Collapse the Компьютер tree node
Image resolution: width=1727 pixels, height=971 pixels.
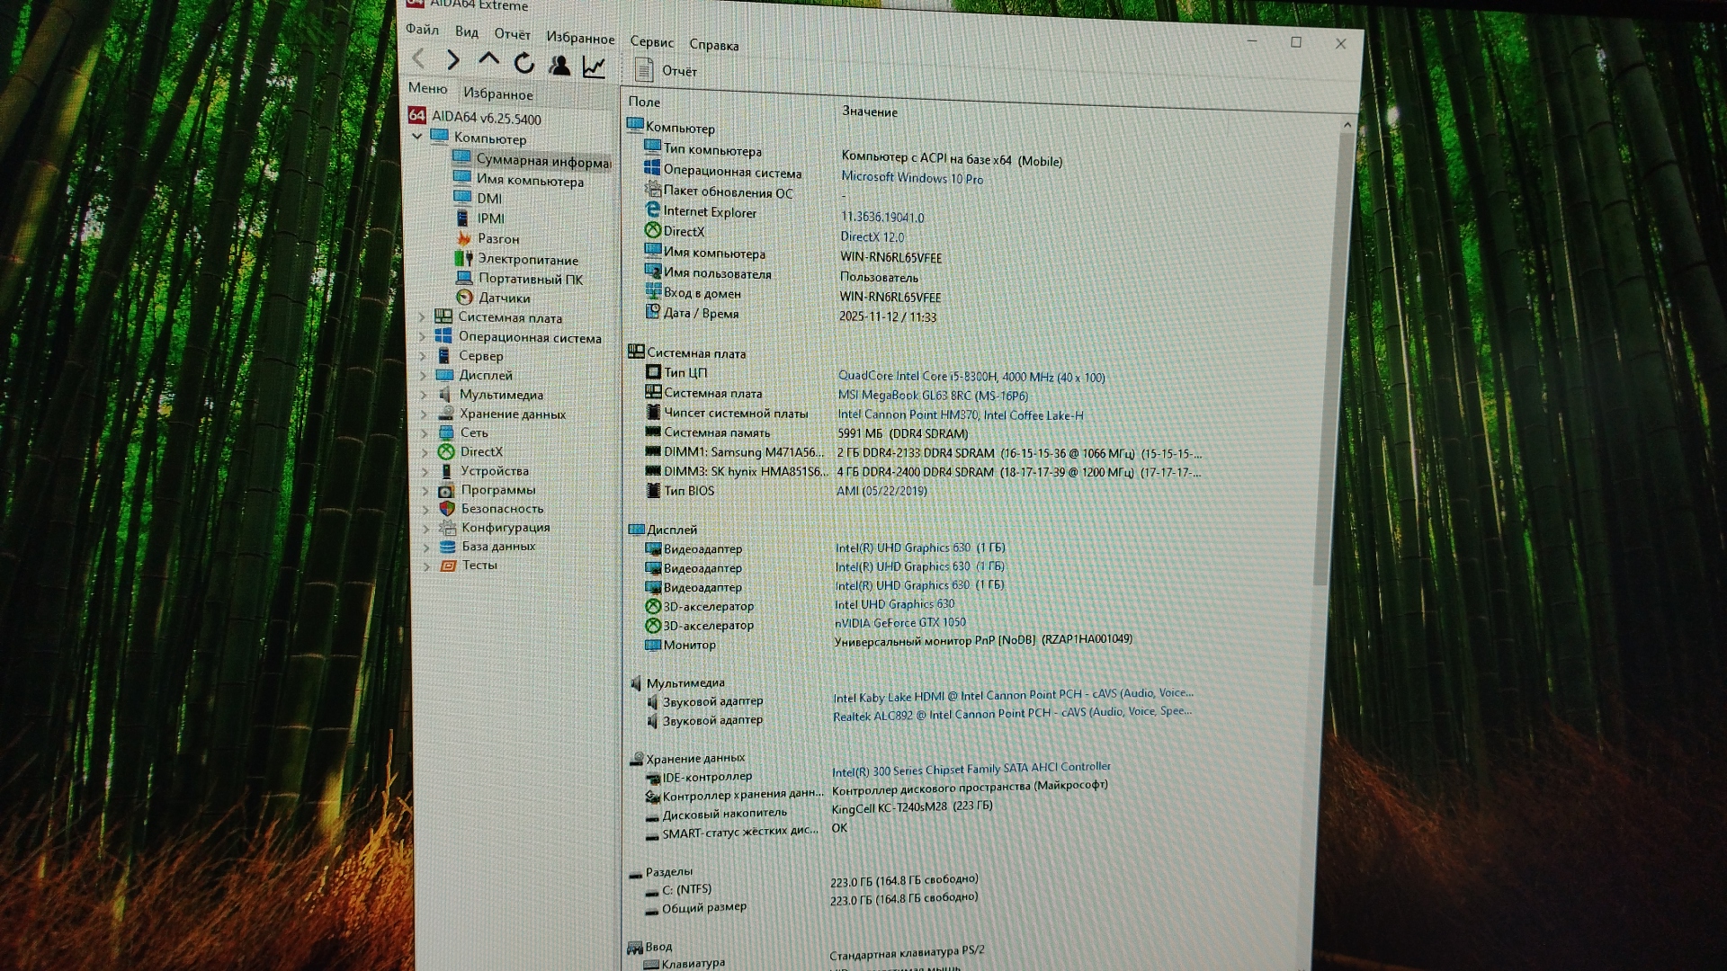[417, 137]
